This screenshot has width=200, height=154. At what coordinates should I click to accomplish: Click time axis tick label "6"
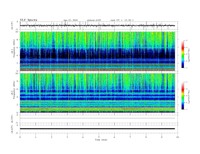click(114, 137)
